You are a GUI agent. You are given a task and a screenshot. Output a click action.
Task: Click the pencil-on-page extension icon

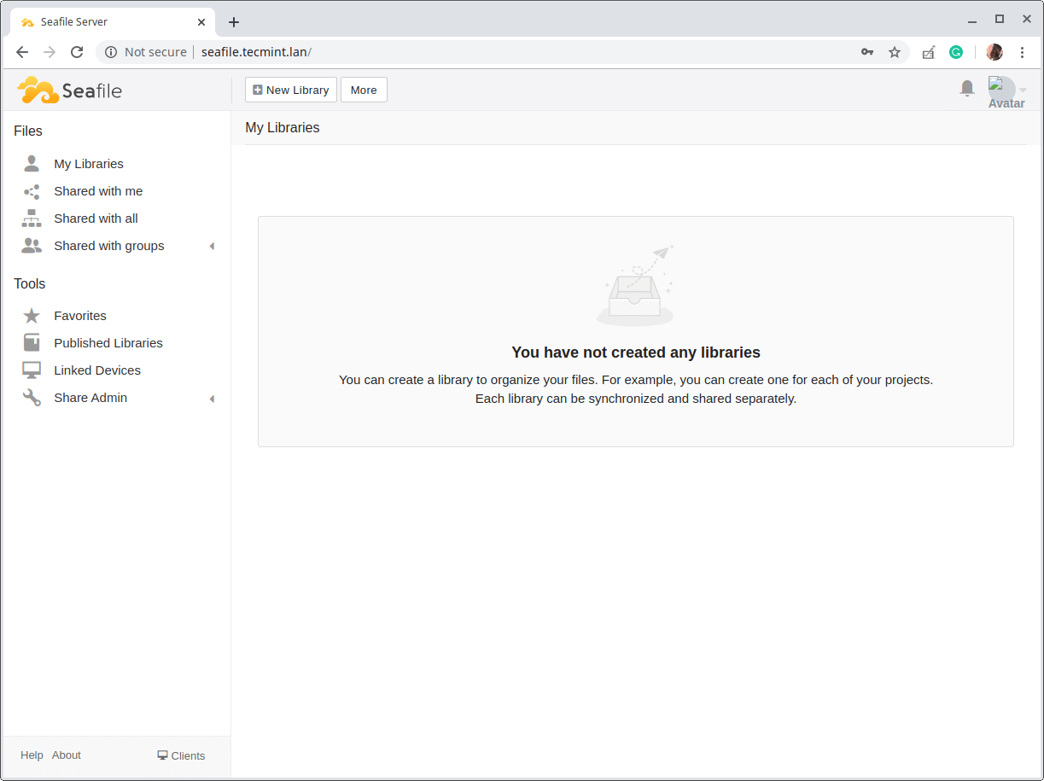[x=929, y=52]
